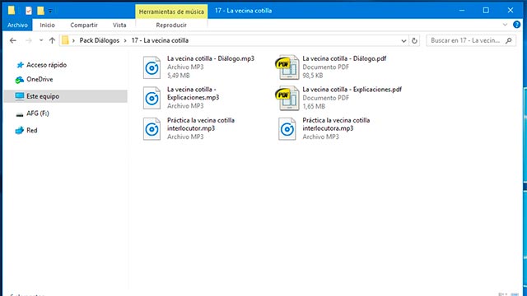The image size is (527, 296).
Task: Click the forward navigation arrow
Action: pyautogui.click(x=29, y=40)
